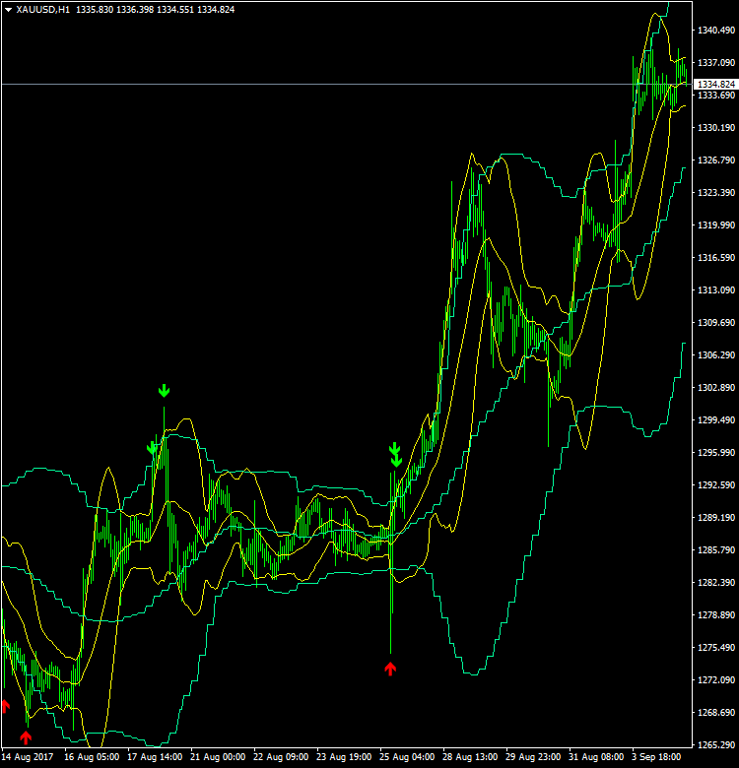Click the time axis label 23 Aug 19:00
Screen dimensions: 739x768
[x=344, y=757]
